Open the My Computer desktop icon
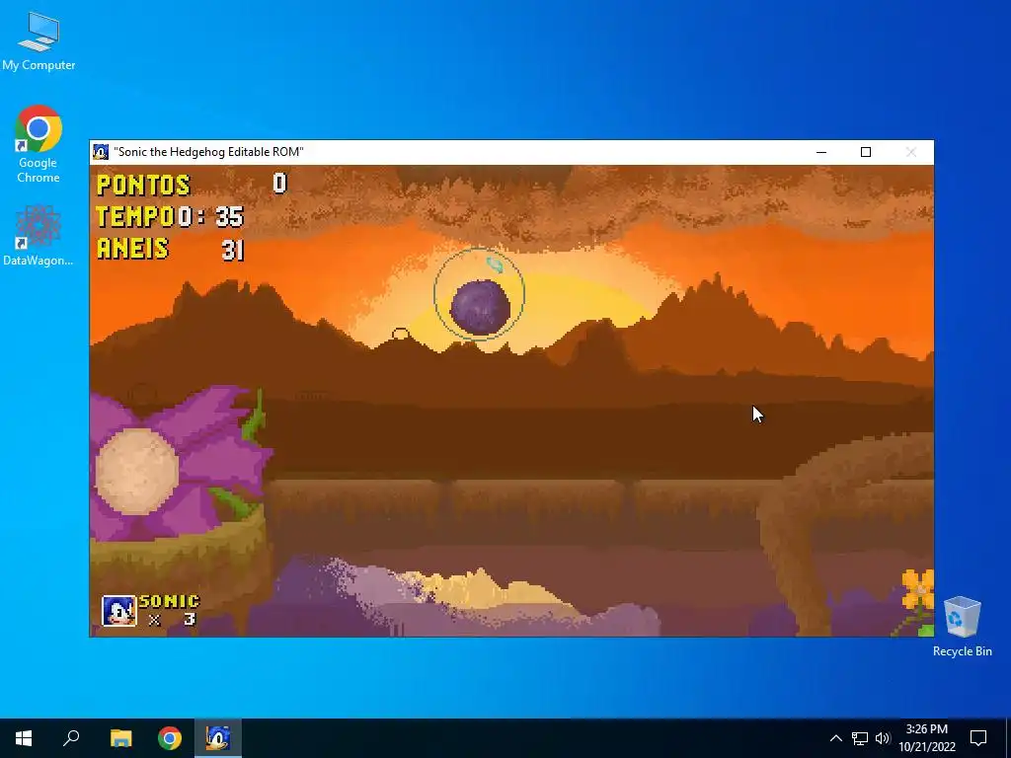Screen dimensions: 1011x758 click(39, 41)
